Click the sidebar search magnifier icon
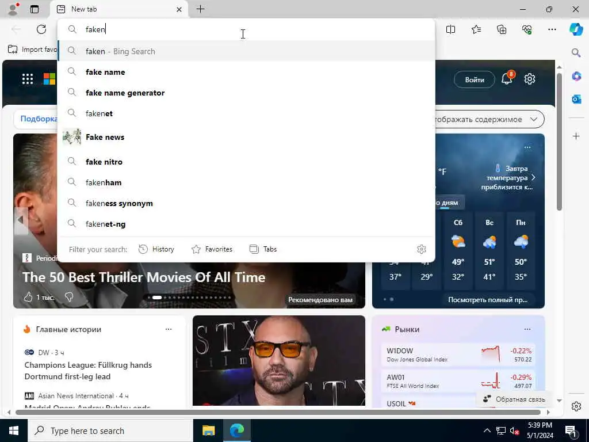Viewport: 589px width, 442px height. click(576, 52)
